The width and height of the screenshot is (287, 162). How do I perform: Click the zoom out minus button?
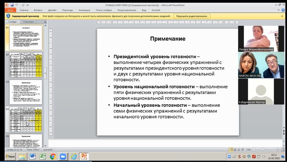[254, 150]
